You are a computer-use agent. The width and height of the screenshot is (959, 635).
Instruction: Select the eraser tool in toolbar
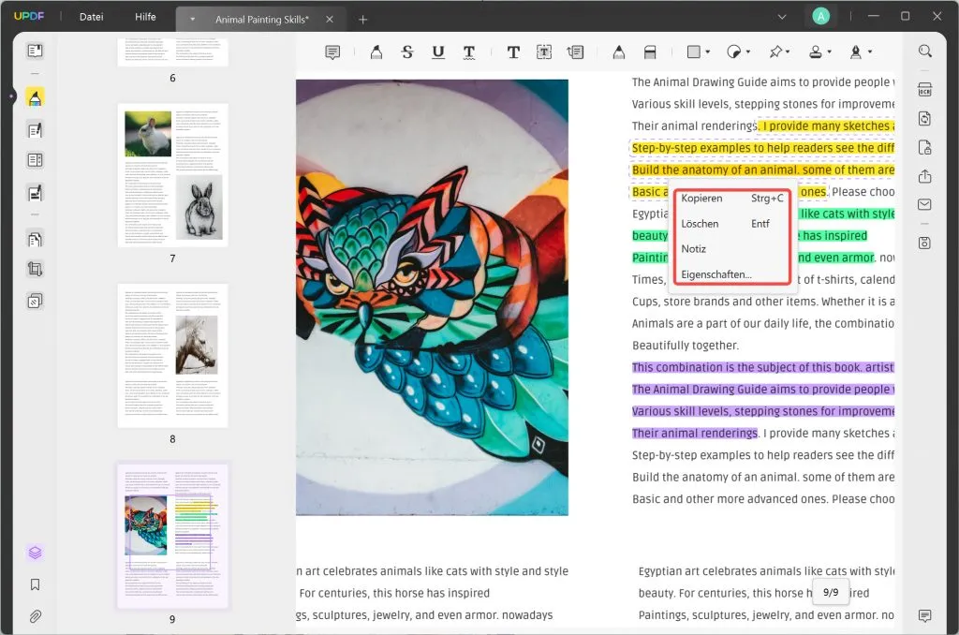pos(649,52)
